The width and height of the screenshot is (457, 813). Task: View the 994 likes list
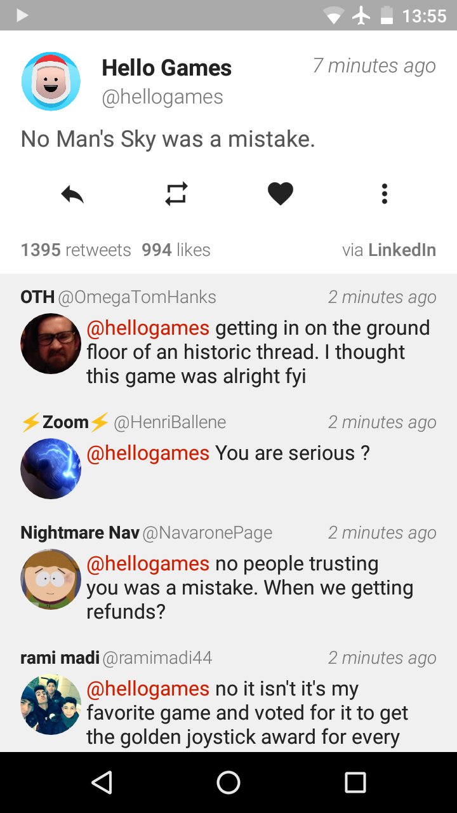[176, 250]
